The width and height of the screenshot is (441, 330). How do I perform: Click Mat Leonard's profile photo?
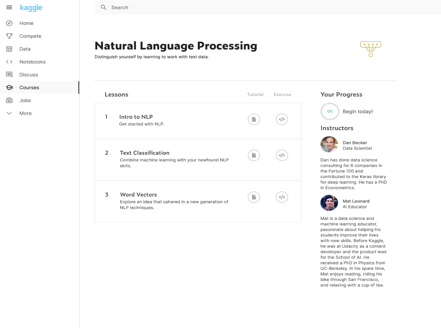click(x=329, y=203)
